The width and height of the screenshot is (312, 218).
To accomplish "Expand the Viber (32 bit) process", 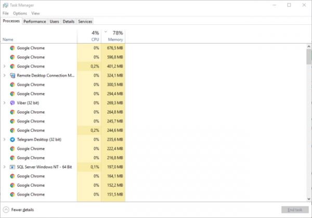I will (4, 103).
